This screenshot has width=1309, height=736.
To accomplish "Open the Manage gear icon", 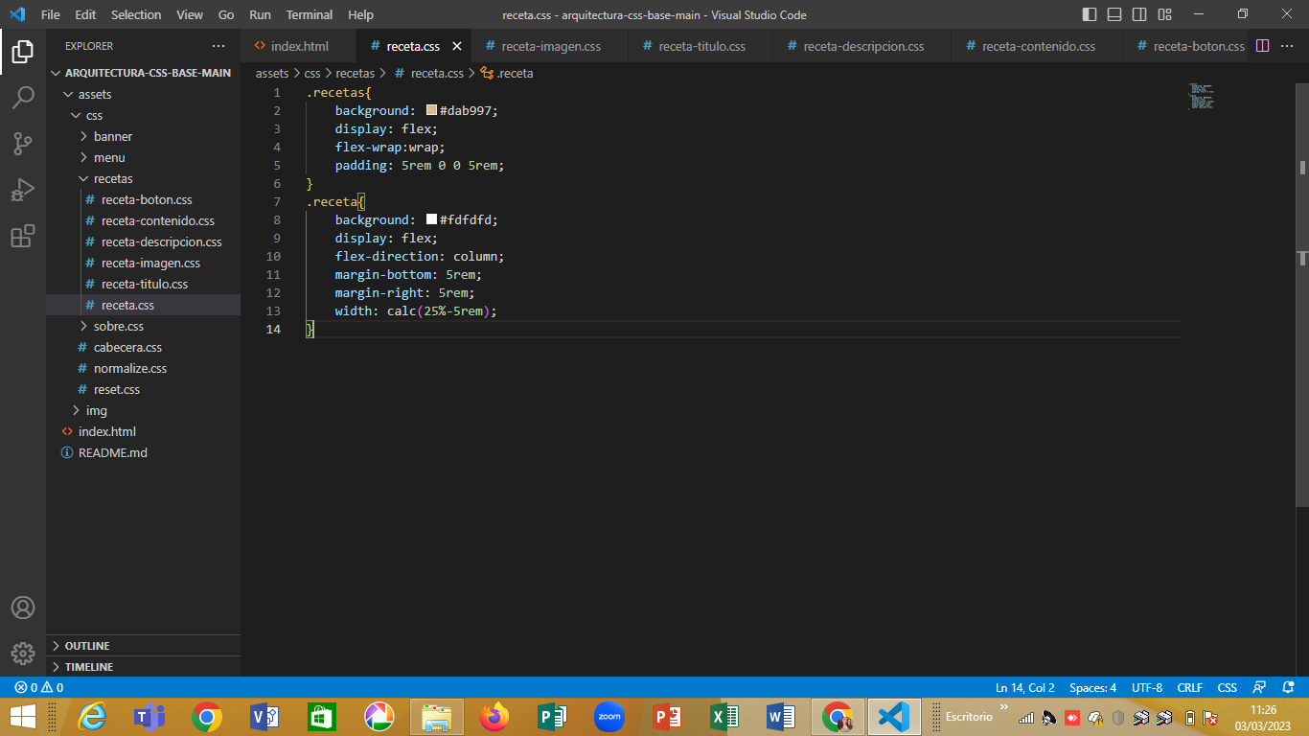I will point(23,654).
